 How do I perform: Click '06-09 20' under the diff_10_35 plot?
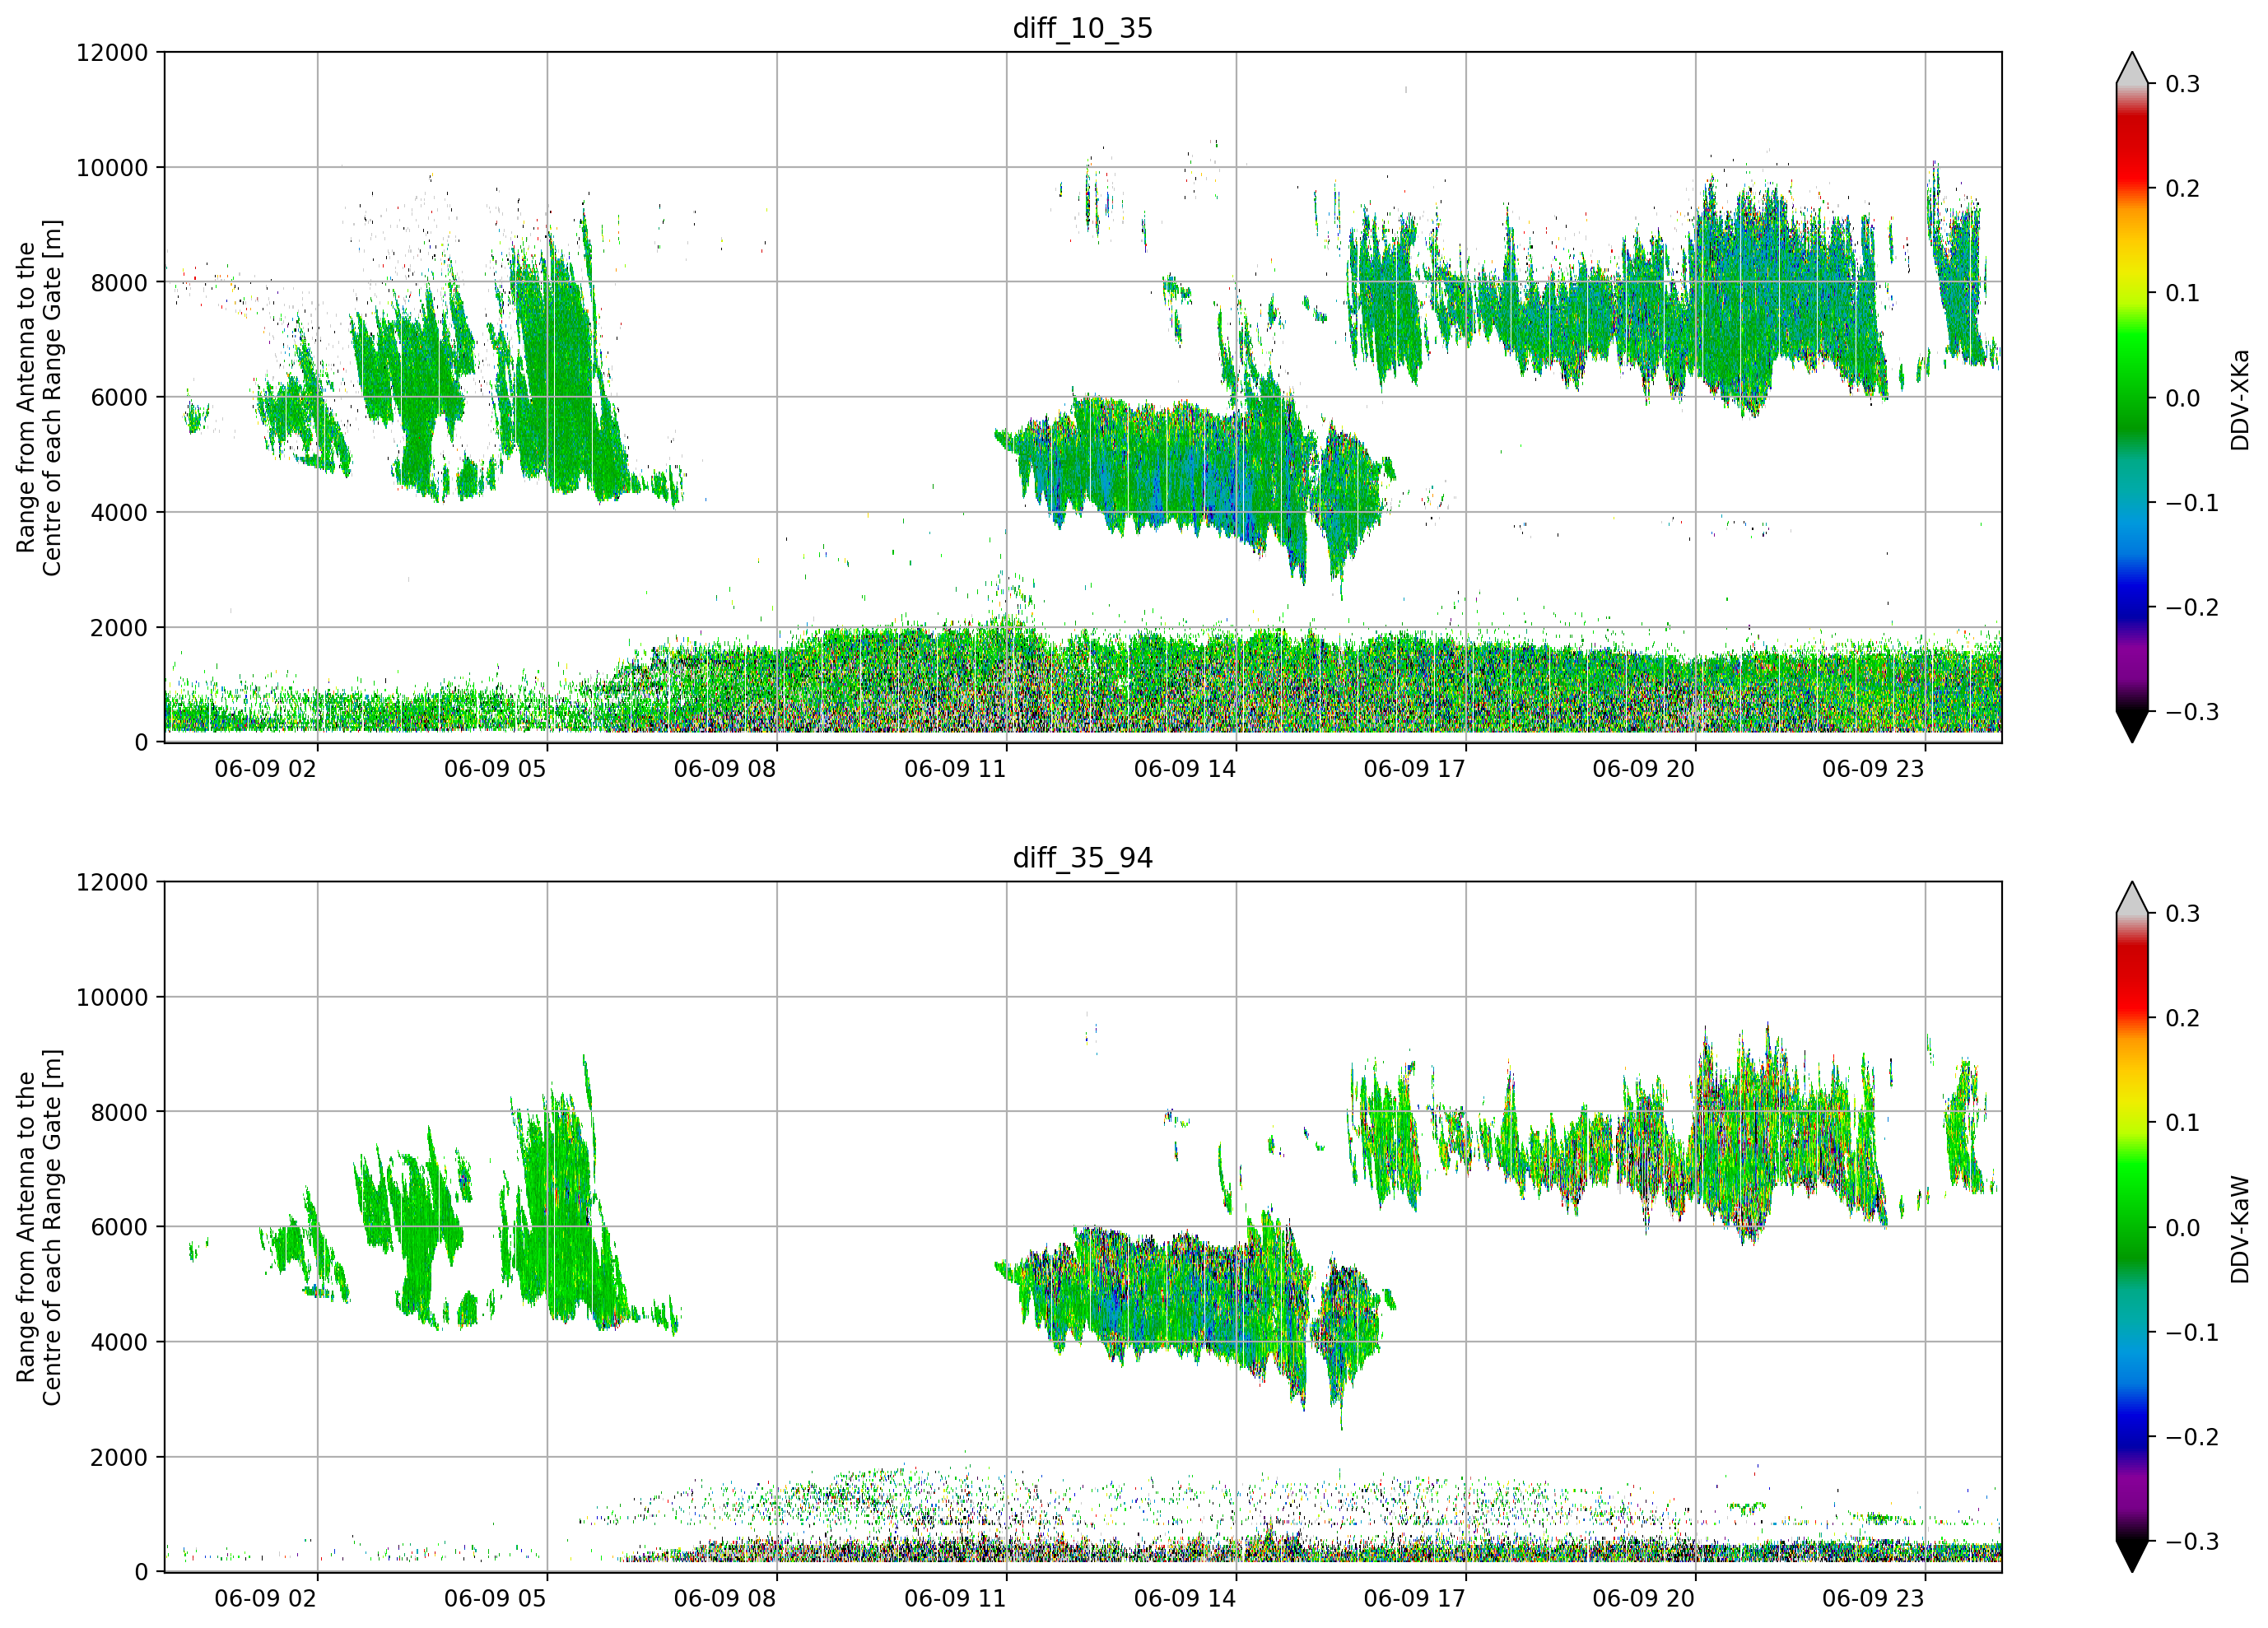(1644, 769)
